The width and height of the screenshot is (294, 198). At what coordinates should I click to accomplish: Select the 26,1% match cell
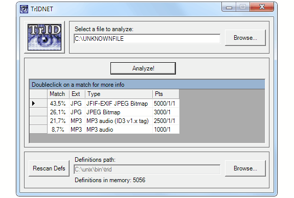click(58, 112)
